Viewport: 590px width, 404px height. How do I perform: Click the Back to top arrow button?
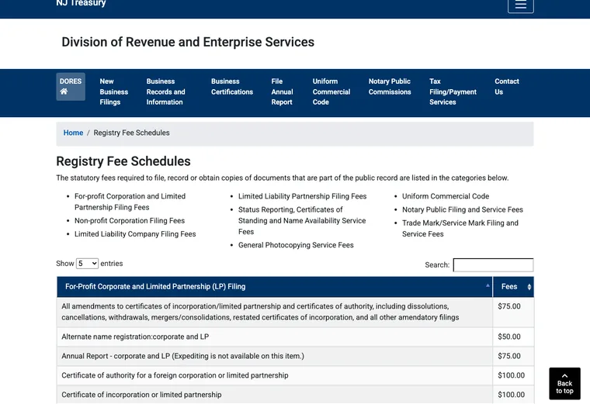(564, 383)
